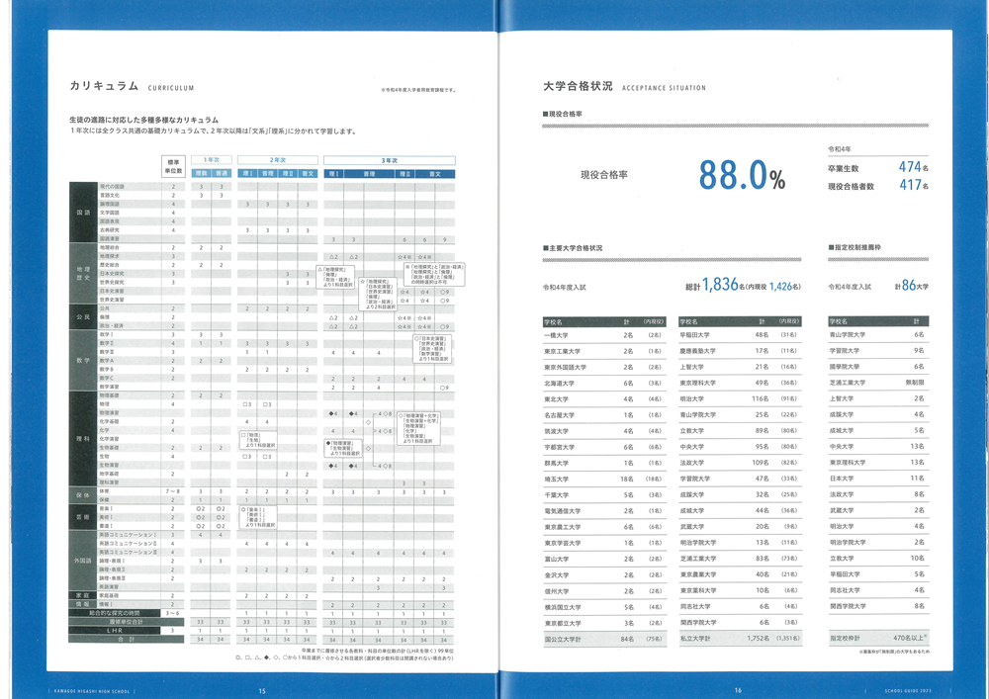This screenshot has height=699, width=989.
Task: Select the 数学 subject category cell
Action: [x=83, y=361]
